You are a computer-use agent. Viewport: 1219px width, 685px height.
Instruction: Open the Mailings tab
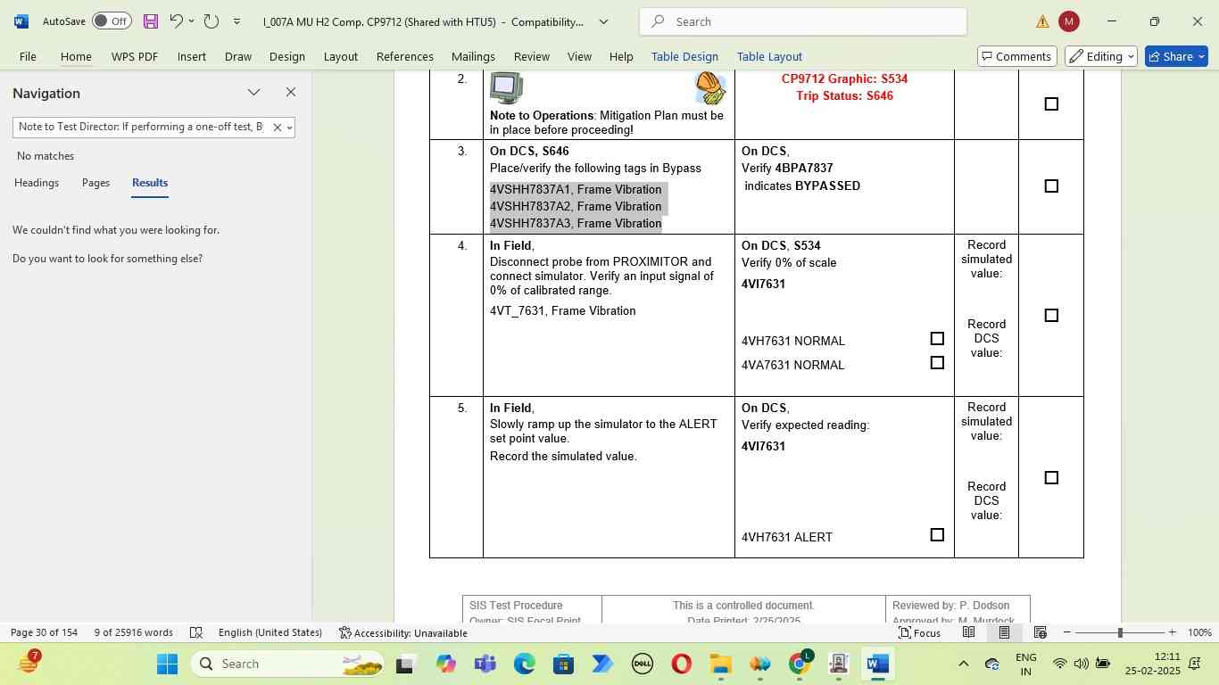473,56
